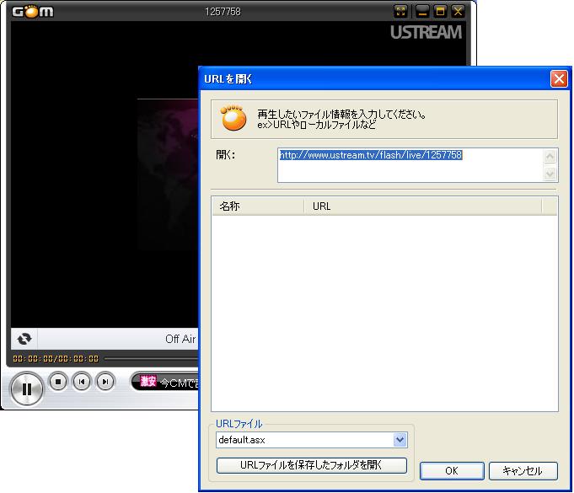Viewport: 574px width, 493px height.
Task: Click the URL field scroll down arrow
Action: (550, 173)
